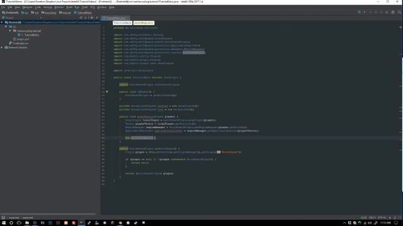Click tutorial package in navigation bar
The width and height of the screenshot is (403, 226).
pos(65,13)
